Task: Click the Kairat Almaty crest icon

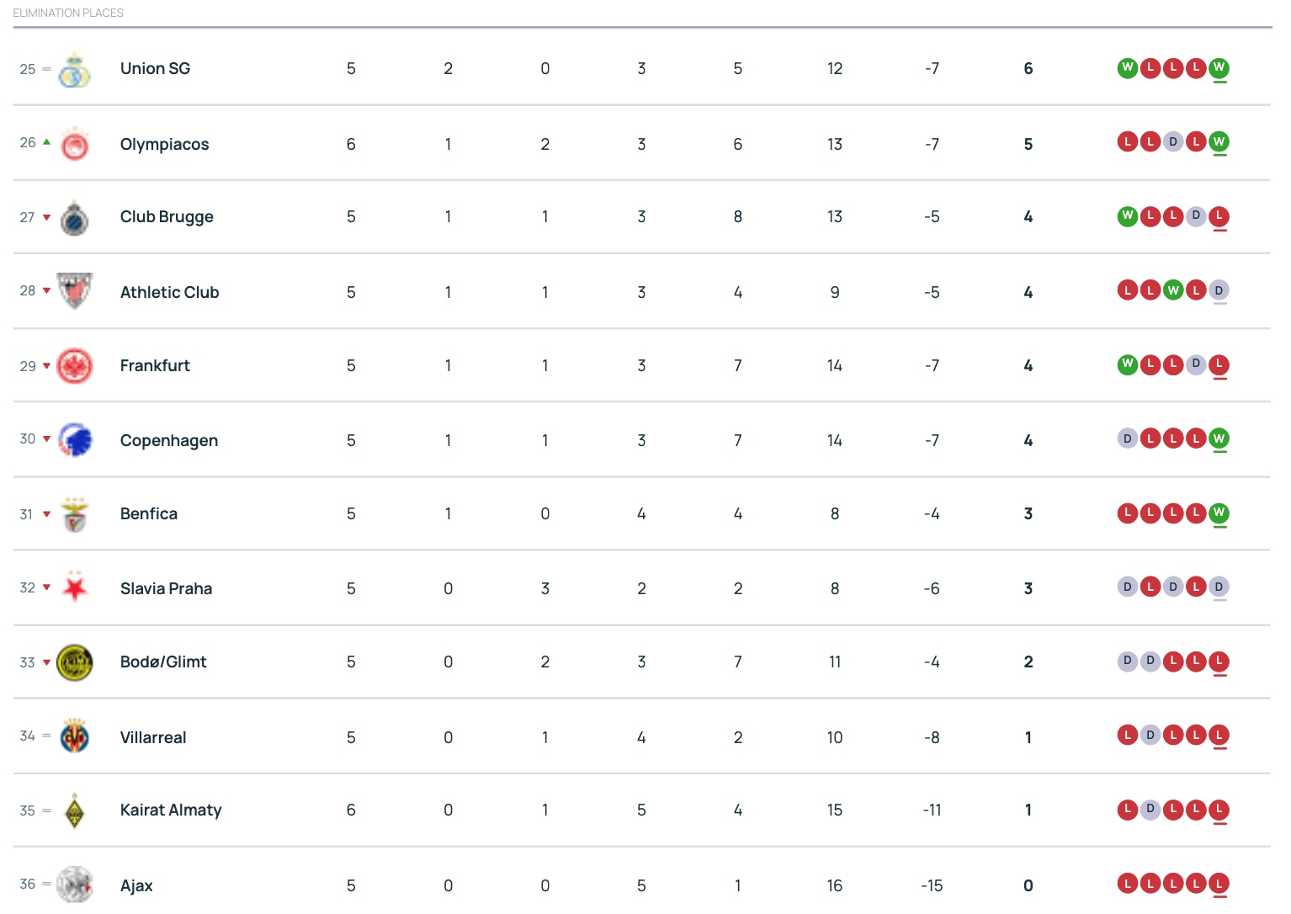Action: (74, 810)
